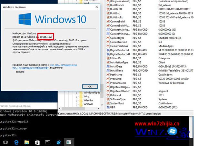Click the th2_release data value
Image resolution: width=198 pixels, height=146 pixels.
pyautogui.click(x=165, y=5)
